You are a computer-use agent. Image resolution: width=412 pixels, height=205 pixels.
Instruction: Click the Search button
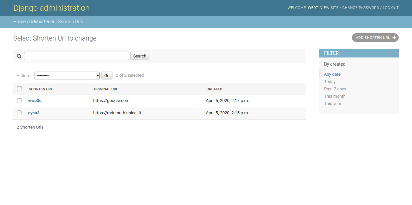[140, 56]
